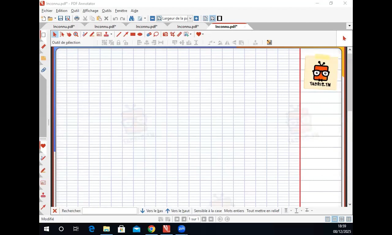
Task: Choose the Crop tool
Action: pyautogui.click(x=172, y=35)
